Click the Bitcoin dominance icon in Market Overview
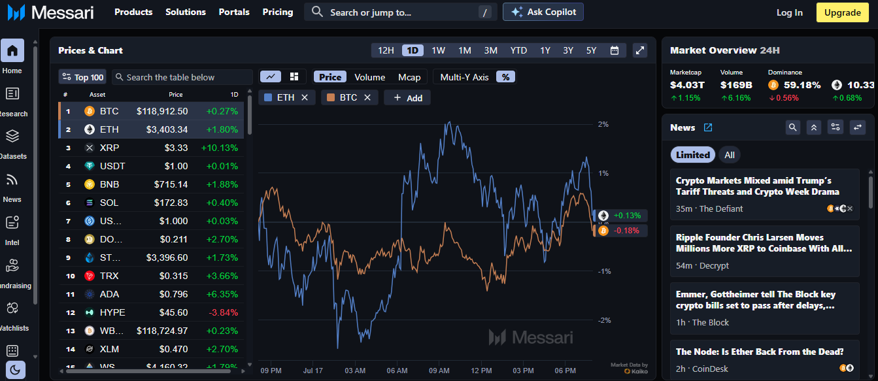Screen dimensions: 878x381 773,85
